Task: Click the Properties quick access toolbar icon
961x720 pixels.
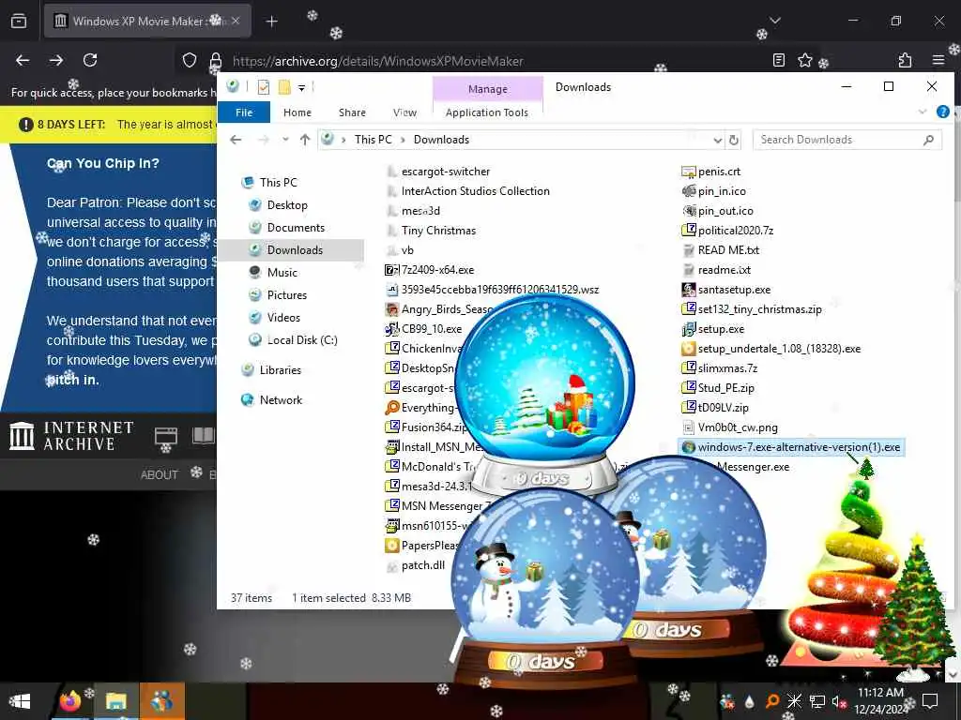Action: [x=264, y=87]
